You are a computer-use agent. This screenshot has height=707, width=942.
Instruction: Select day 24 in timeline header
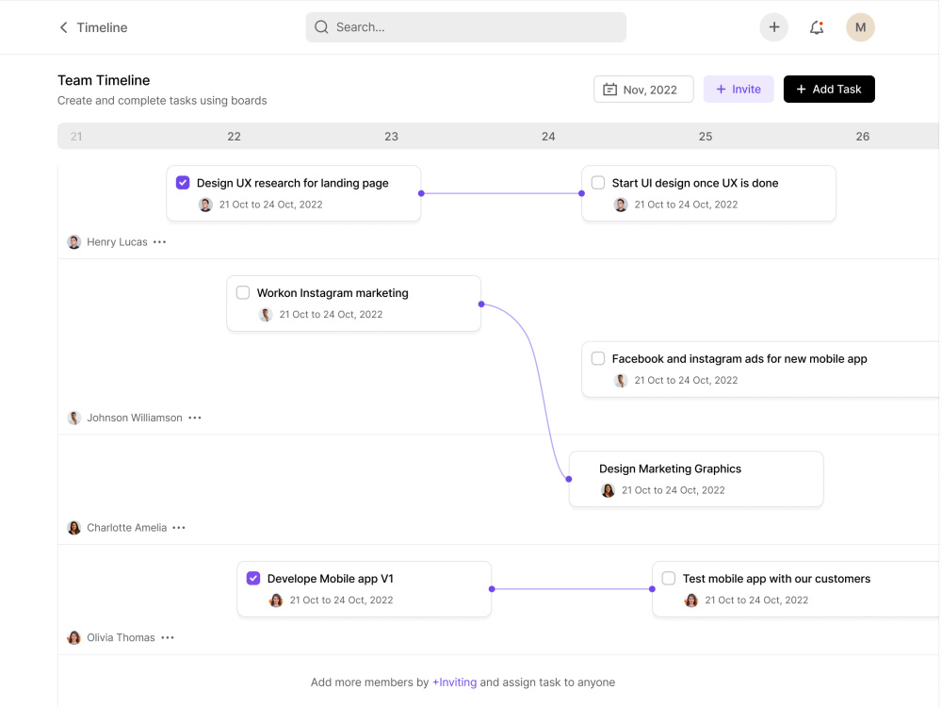pos(548,137)
